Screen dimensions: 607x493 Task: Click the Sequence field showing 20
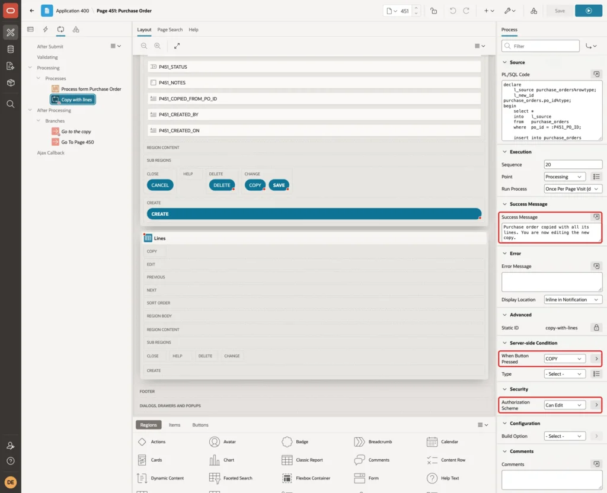click(573, 165)
